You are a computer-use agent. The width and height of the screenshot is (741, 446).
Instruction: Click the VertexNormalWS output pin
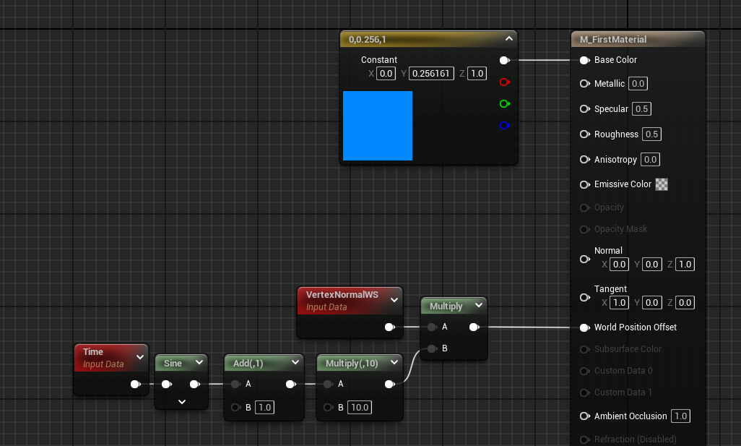tap(390, 327)
